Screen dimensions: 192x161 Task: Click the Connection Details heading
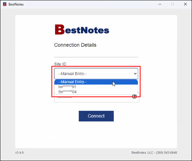coord(75,45)
